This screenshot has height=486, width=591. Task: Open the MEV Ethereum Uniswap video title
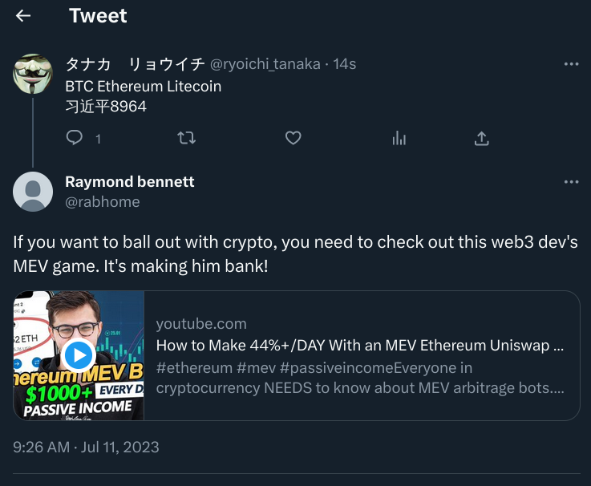pyautogui.click(x=359, y=346)
